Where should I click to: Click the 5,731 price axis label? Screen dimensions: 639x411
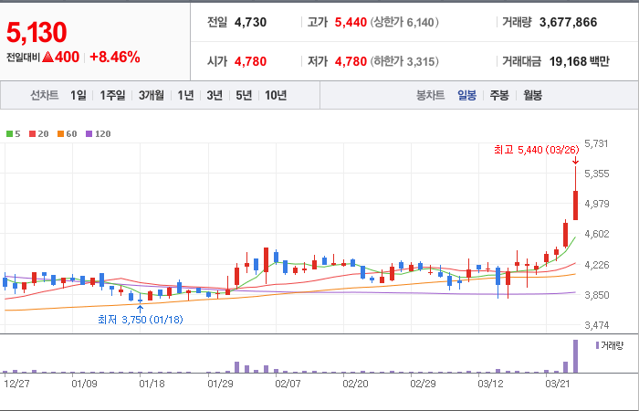pyautogui.click(x=596, y=143)
